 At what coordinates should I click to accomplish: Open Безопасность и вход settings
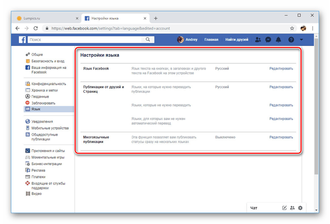48,61
